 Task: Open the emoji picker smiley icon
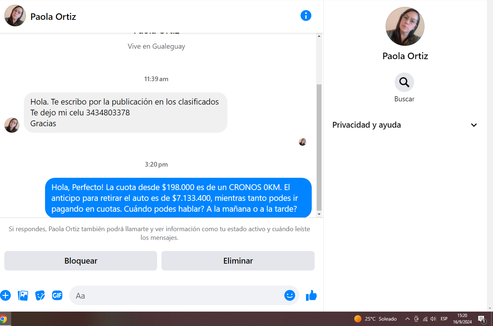coord(290,295)
